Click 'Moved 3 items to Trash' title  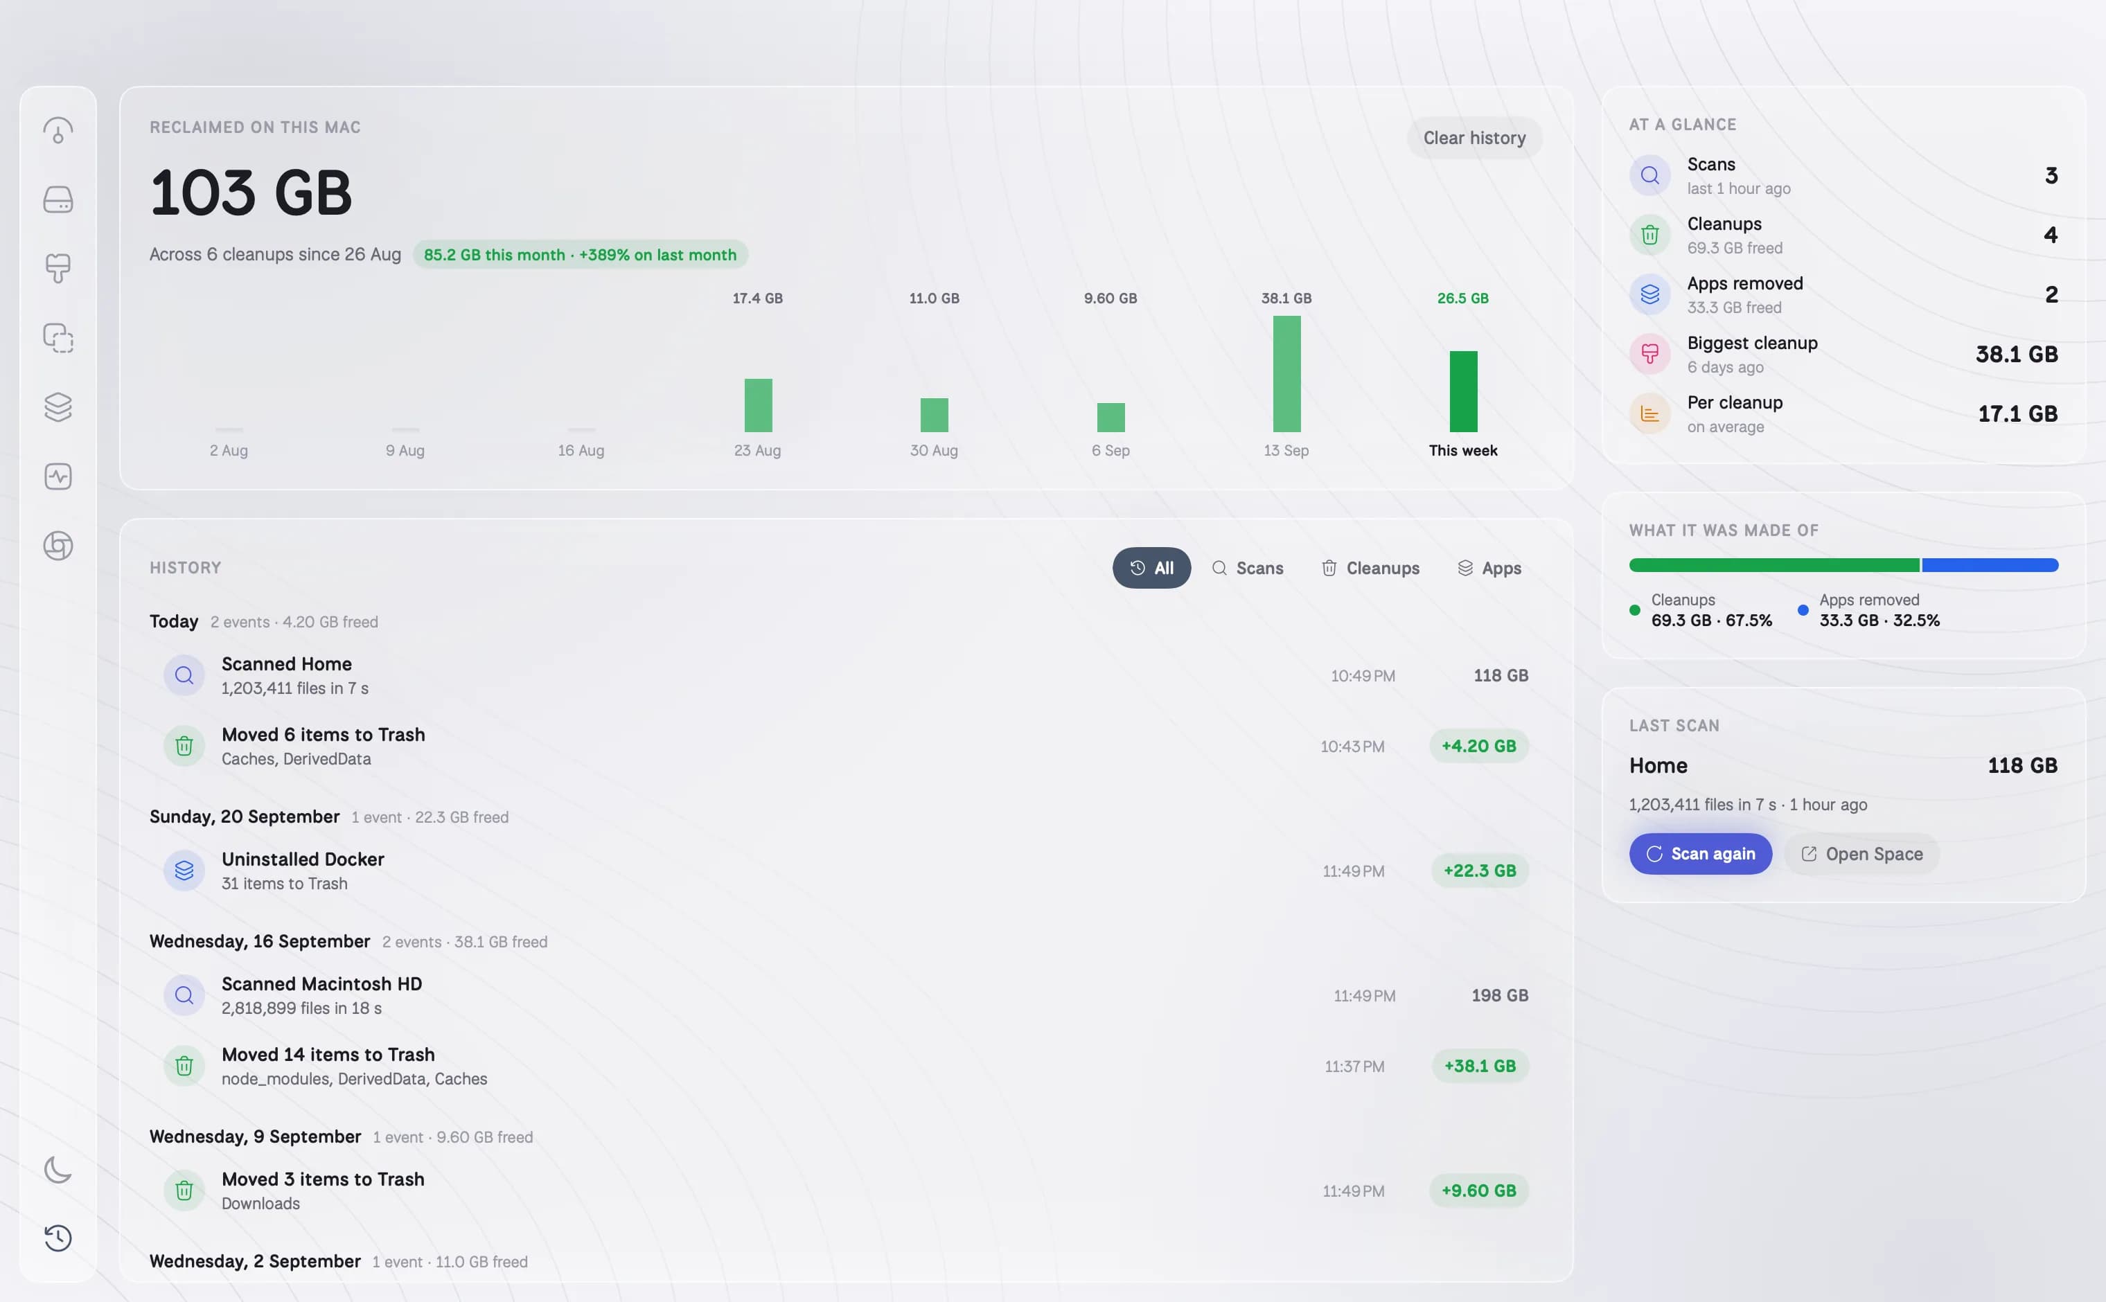(x=323, y=1179)
